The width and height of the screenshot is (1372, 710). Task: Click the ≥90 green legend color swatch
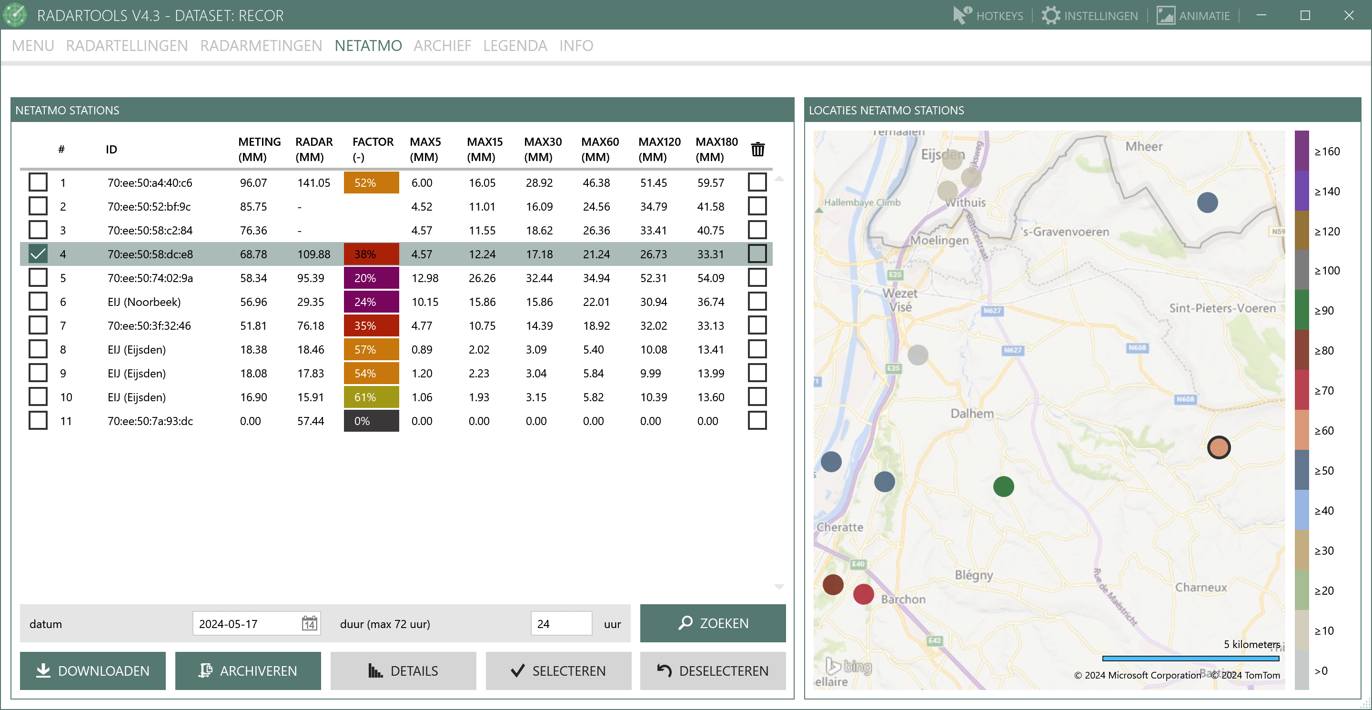(1301, 310)
